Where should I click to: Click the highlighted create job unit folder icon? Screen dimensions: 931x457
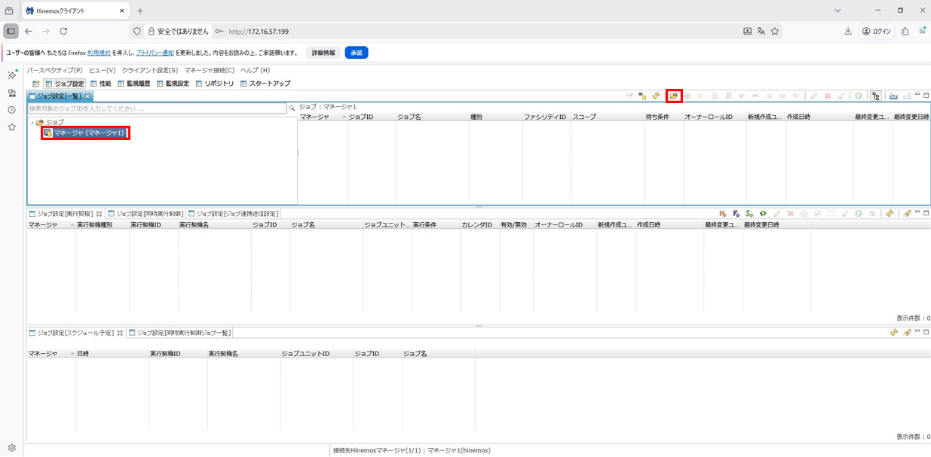click(674, 96)
